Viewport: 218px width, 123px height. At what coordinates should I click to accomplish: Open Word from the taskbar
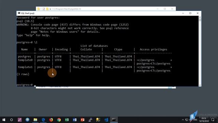pos(75,120)
